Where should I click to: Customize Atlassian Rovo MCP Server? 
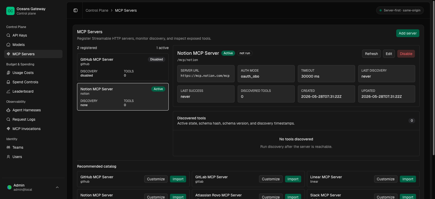(x=271, y=197)
